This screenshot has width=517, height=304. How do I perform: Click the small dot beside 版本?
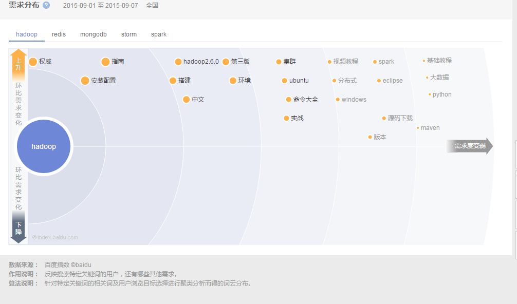[x=370, y=137]
